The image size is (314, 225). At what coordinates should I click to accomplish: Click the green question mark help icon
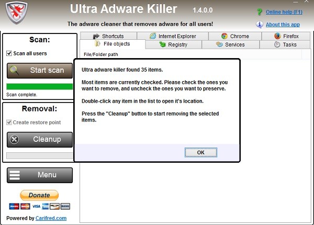pos(260,12)
